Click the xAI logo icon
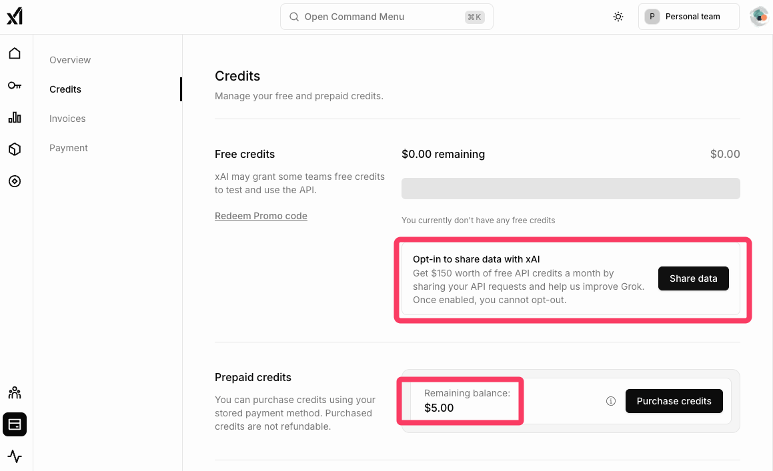Viewport: 773px width, 471px height. 15,17
